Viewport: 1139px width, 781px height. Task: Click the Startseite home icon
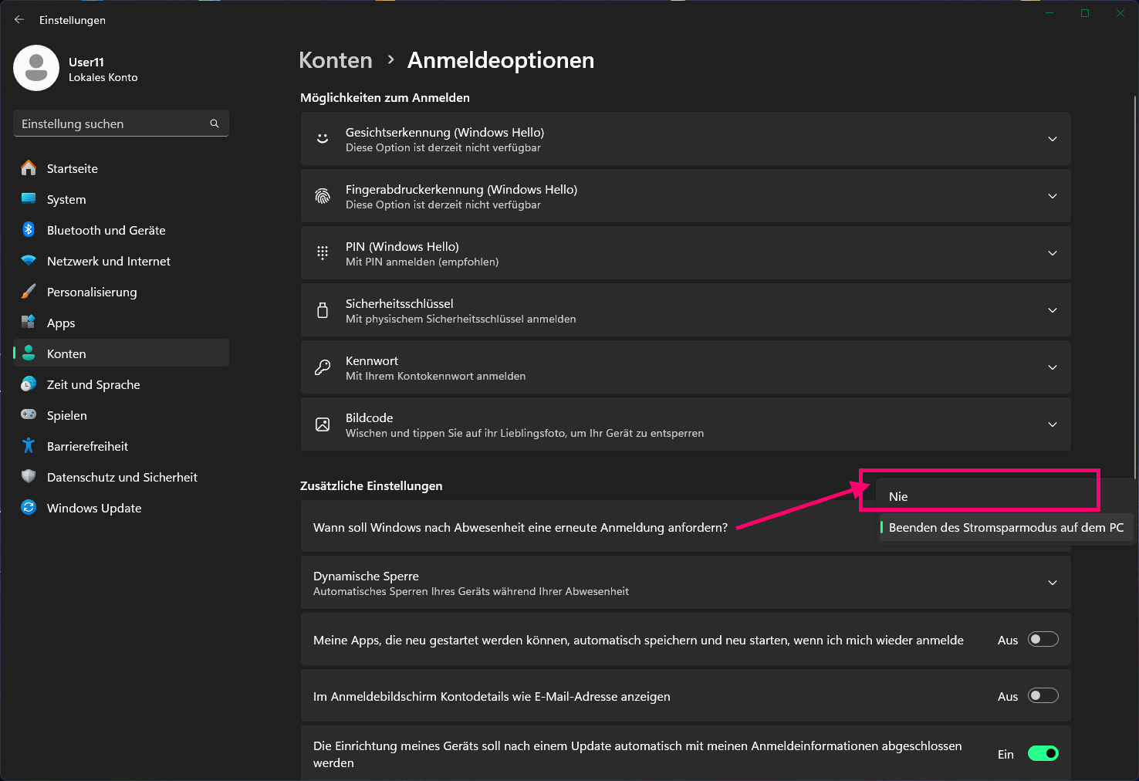tap(29, 167)
